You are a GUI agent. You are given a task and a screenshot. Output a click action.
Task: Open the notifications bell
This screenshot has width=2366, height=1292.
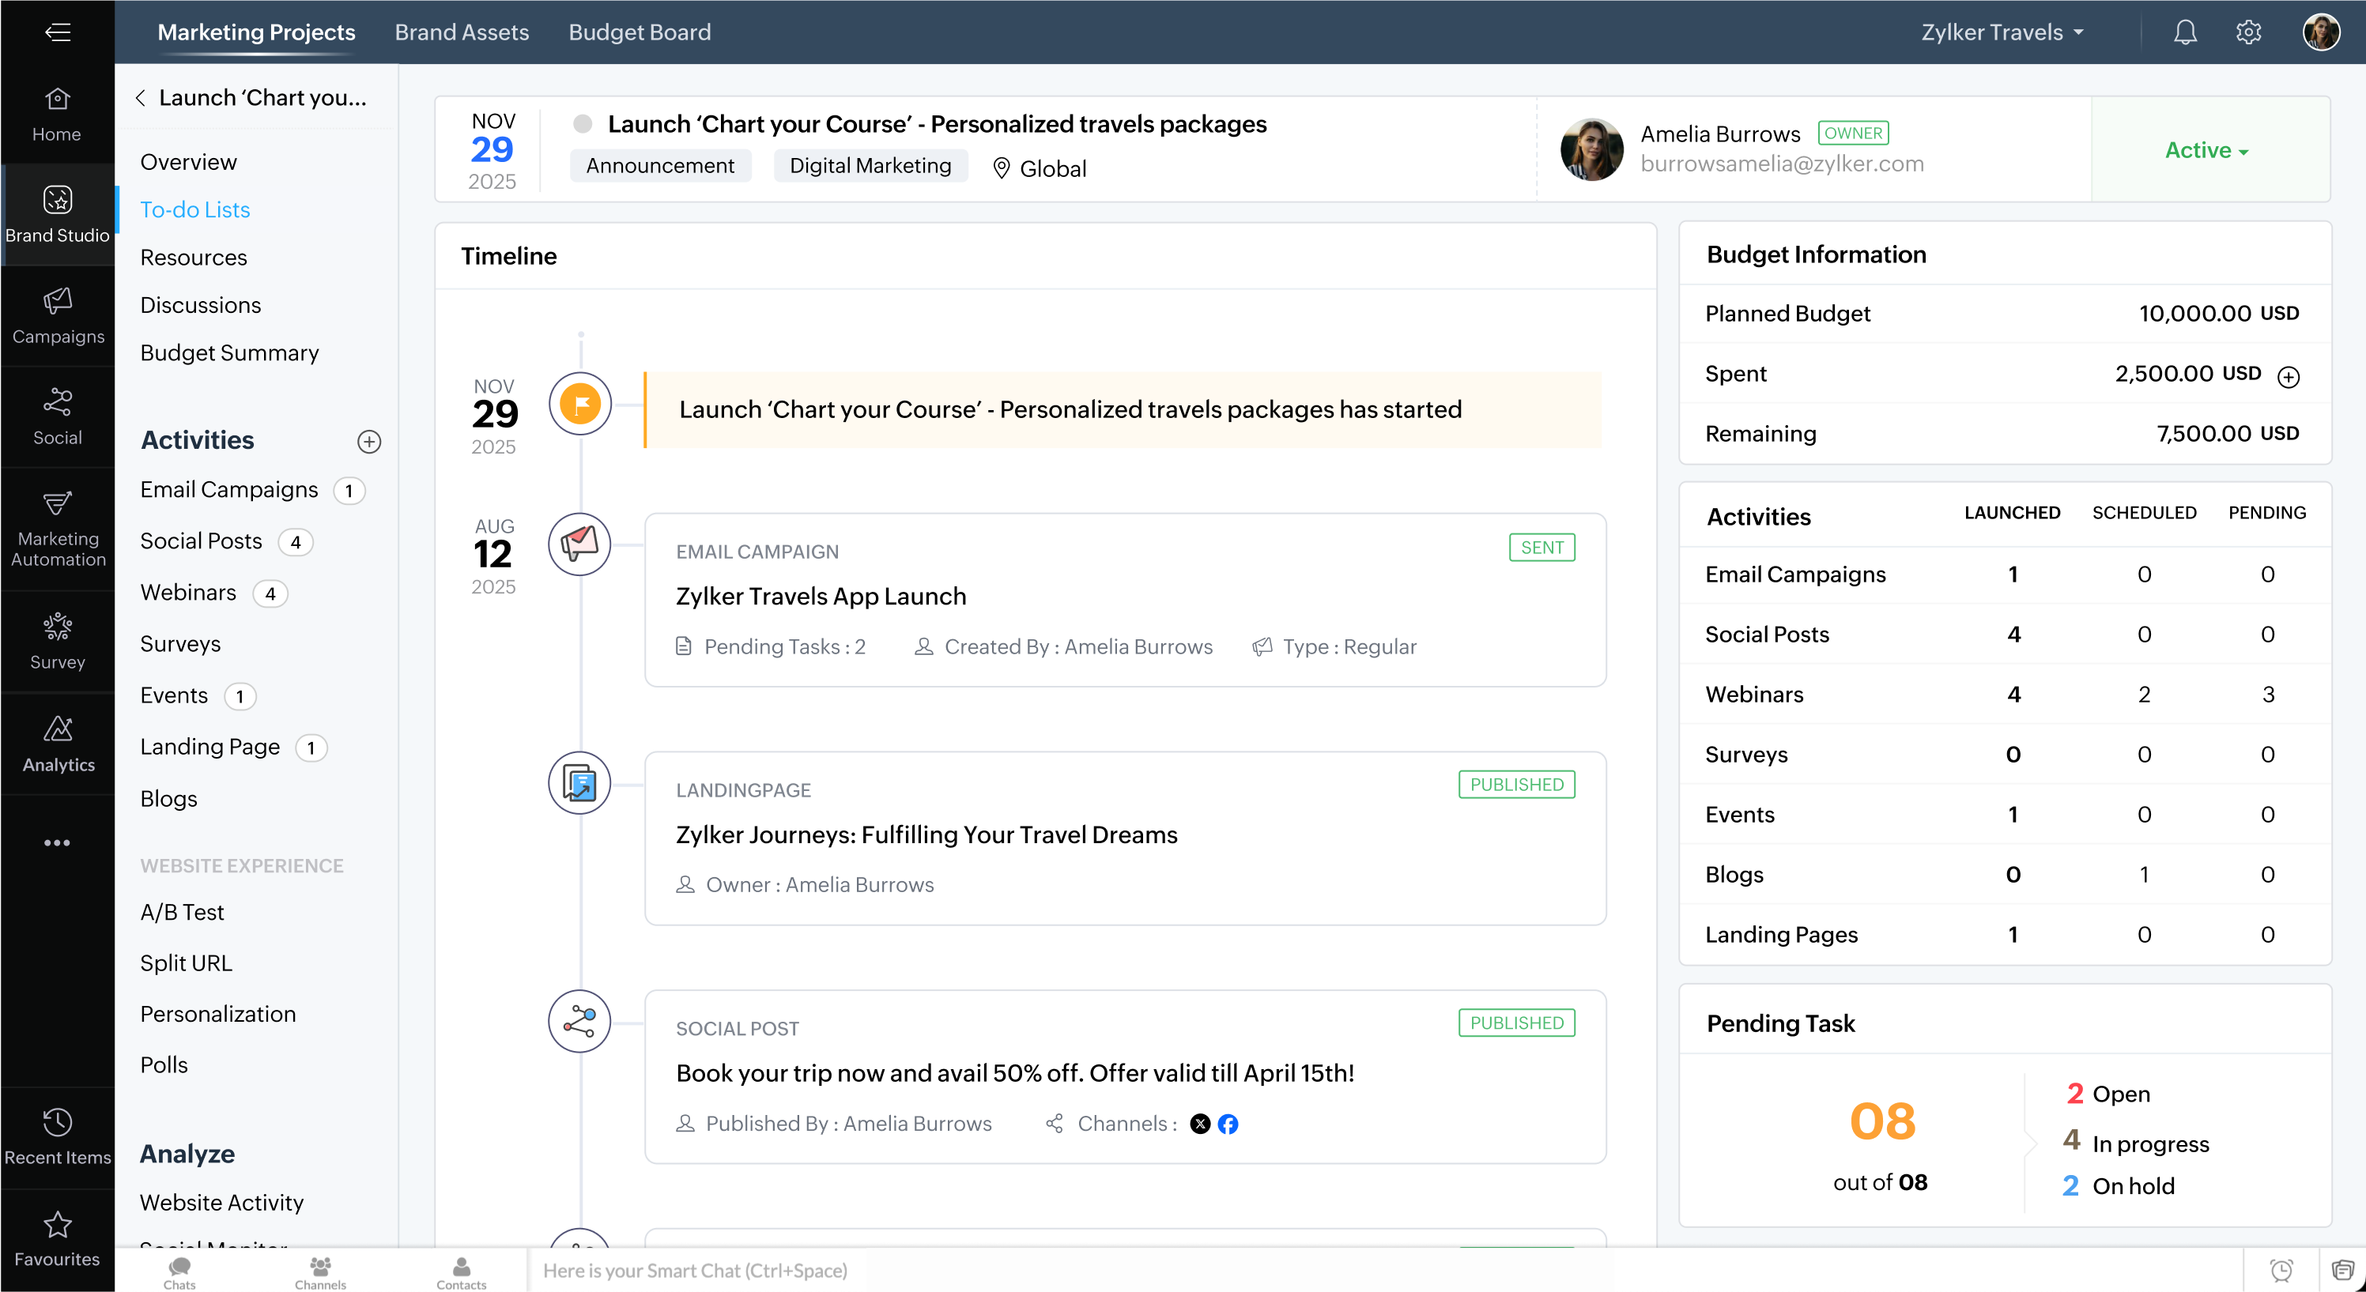point(2184,32)
